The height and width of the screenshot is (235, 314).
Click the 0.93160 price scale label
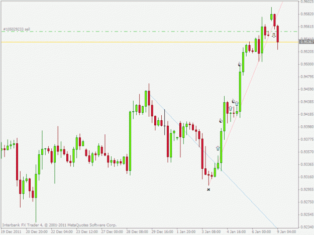click(307, 177)
